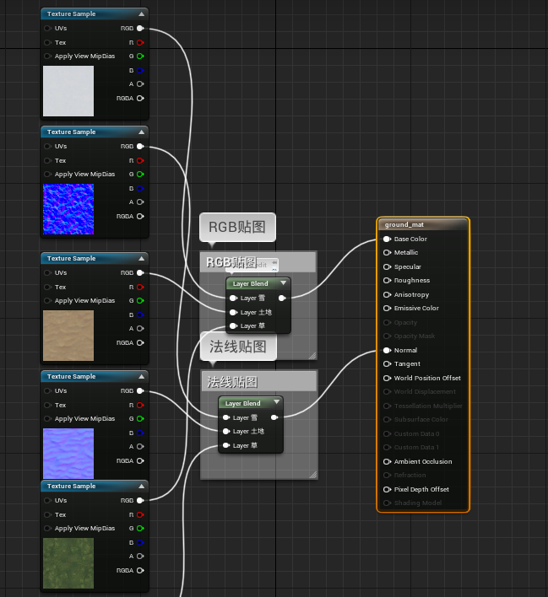548x597 pixels.
Task: Expand the upper Layer Blend node dropdown arrow
Action: click(284, 283)
